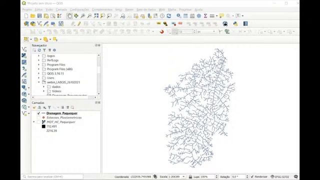The image size is (320, 180).
Task: Select the Videos folder in Navegador
Action: (56, 91)
